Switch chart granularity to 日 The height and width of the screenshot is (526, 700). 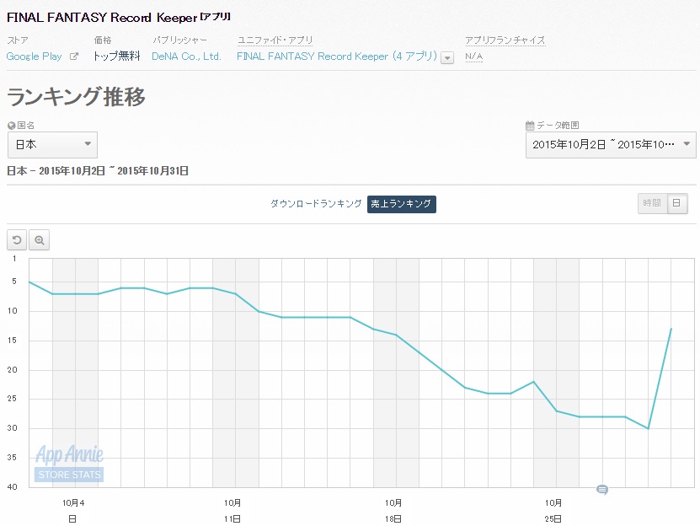677,203
